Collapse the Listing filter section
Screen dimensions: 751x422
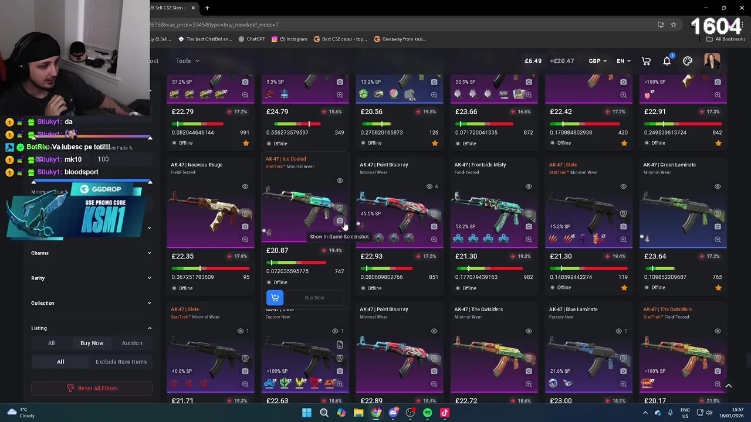tap(91, 328)
